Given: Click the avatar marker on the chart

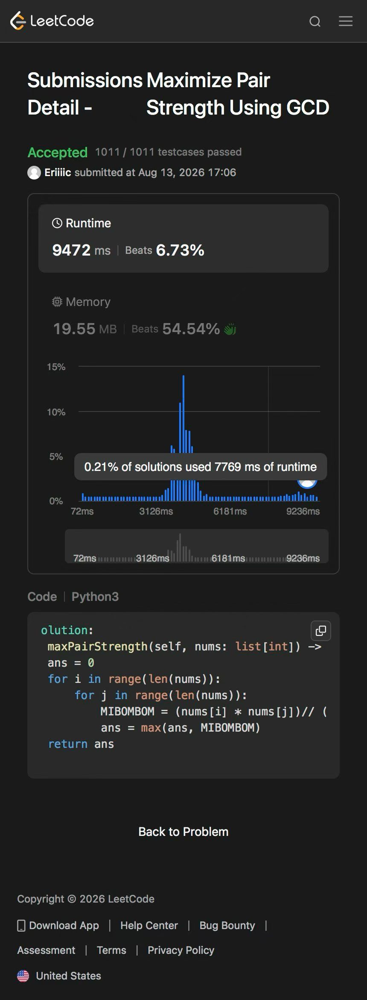Looking at the screenshot, I should point(307,483).
